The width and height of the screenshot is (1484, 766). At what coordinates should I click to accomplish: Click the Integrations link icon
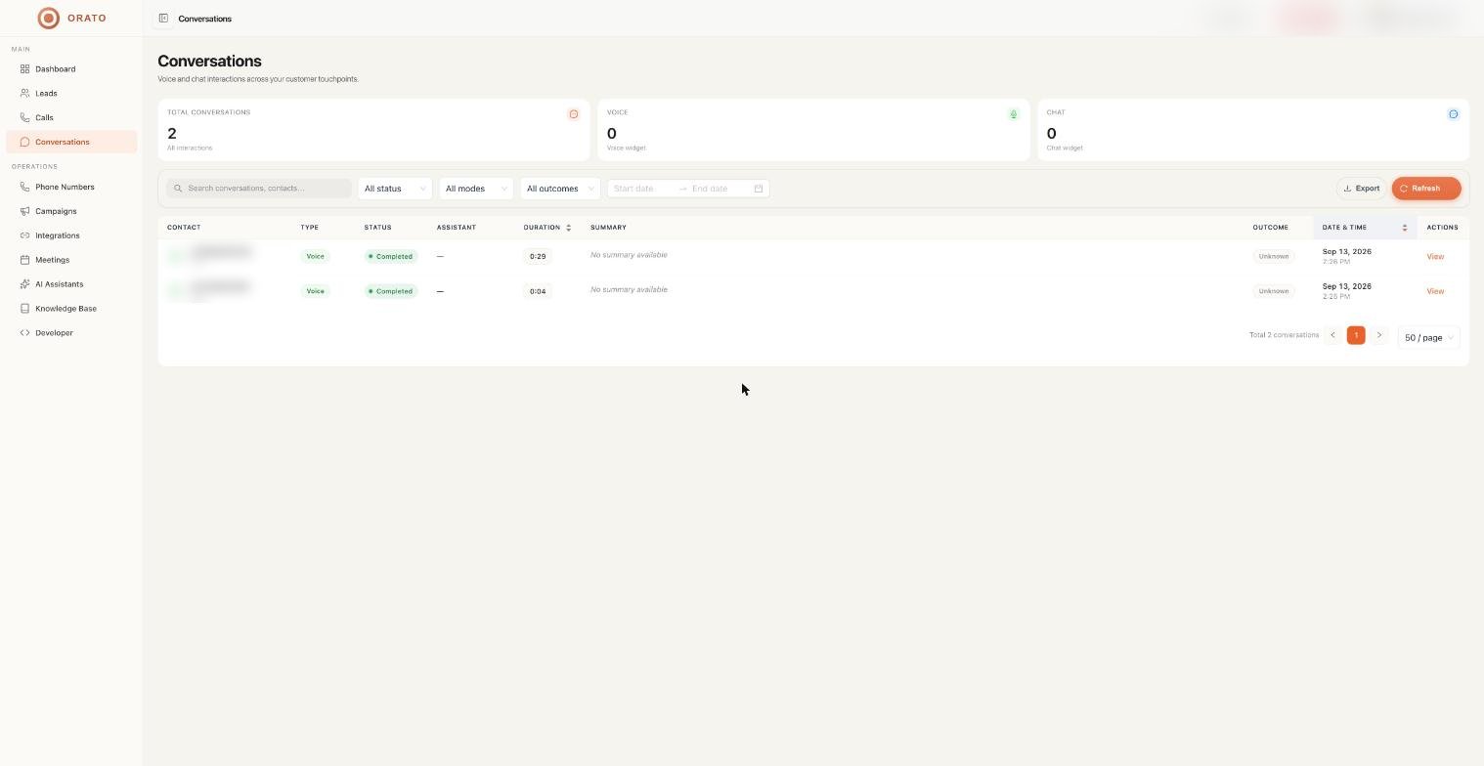tap(24, 236)
